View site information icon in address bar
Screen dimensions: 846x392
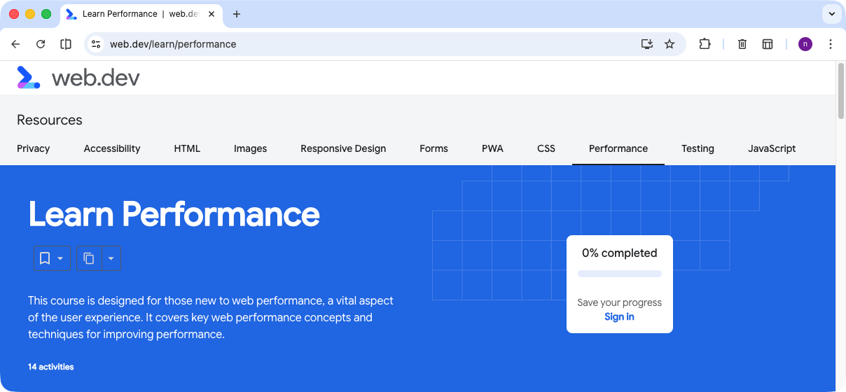pyautogui.click(x=97, y=44)
